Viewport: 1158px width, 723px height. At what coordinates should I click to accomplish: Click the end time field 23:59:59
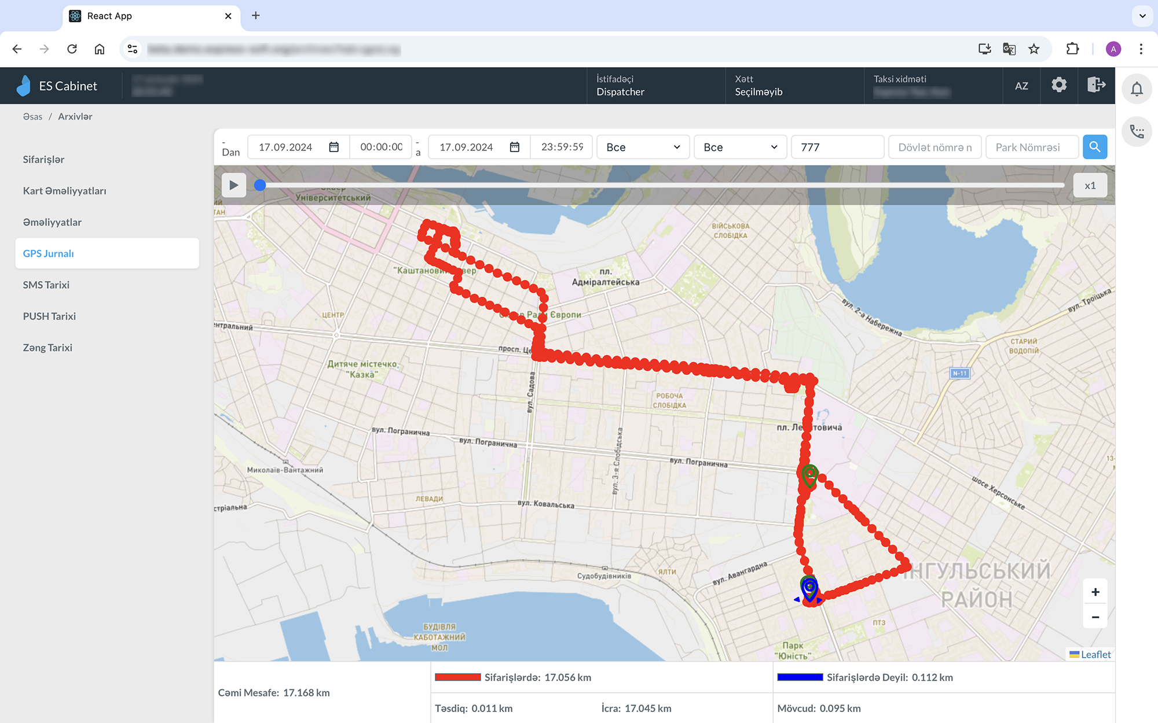(x=562, y=147)
